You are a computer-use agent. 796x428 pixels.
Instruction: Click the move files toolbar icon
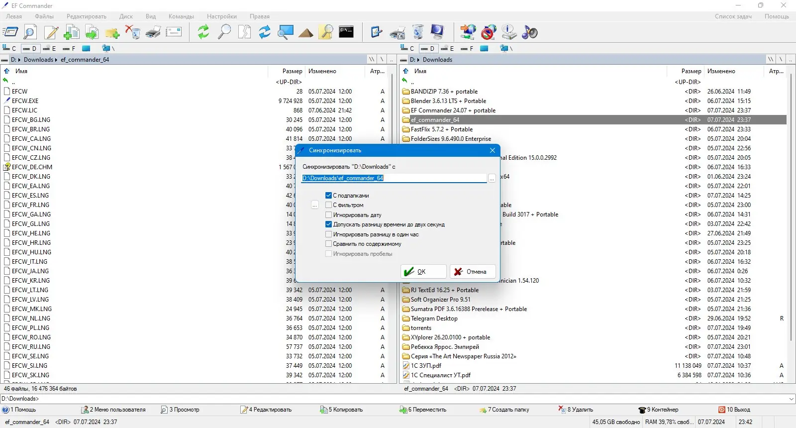tap(92, 32)
